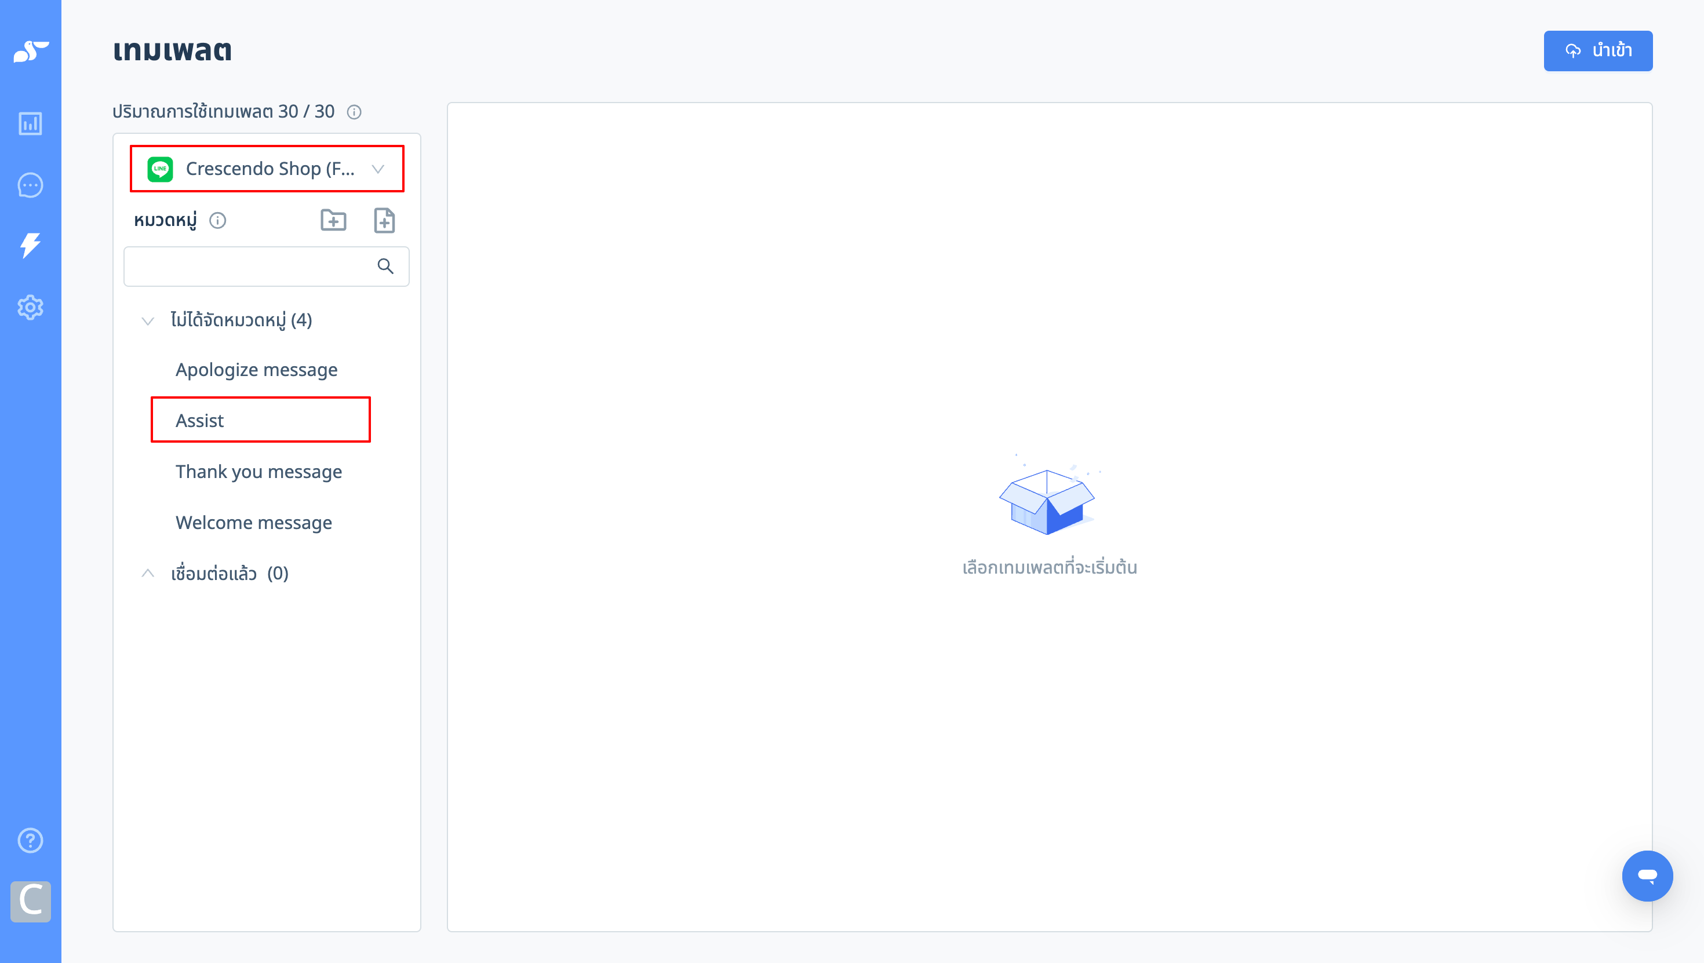Image resolution: width=1704 pixels, height=963 pixels.
Task: Click the template search input field
Action: point(267,266)
